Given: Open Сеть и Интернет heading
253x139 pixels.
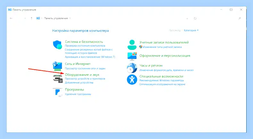Looking at the screenshot, I should coord(78,64).
